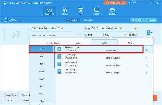
Task: Select the Video format tab
Action: click(78, 43)
